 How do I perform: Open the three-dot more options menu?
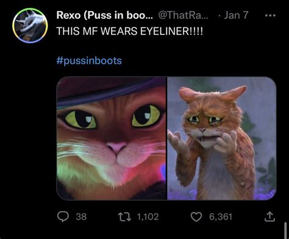270,15
